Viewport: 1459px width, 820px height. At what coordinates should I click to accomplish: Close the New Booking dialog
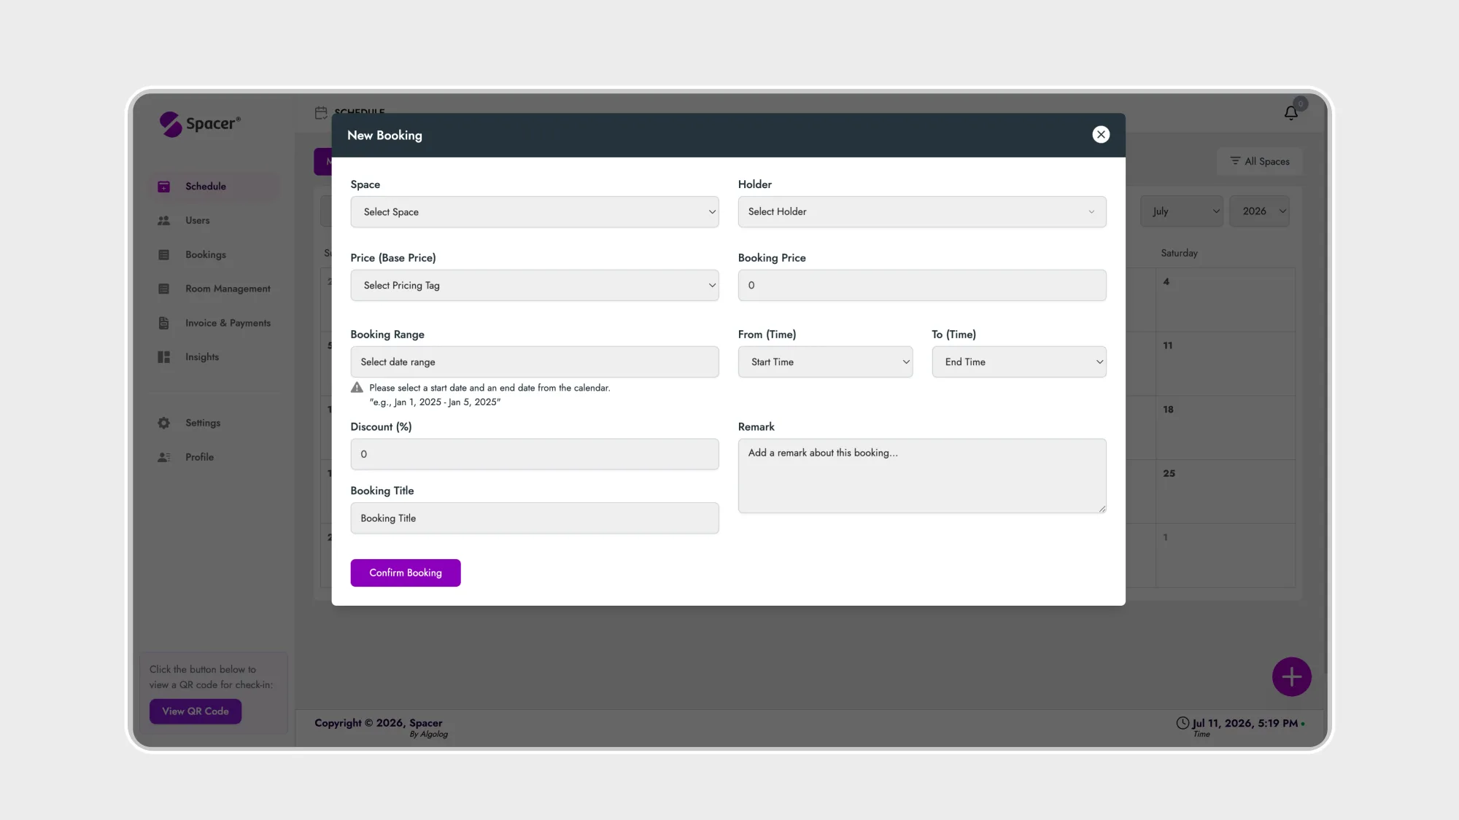pyautogui.click(x=1101, y=134)
